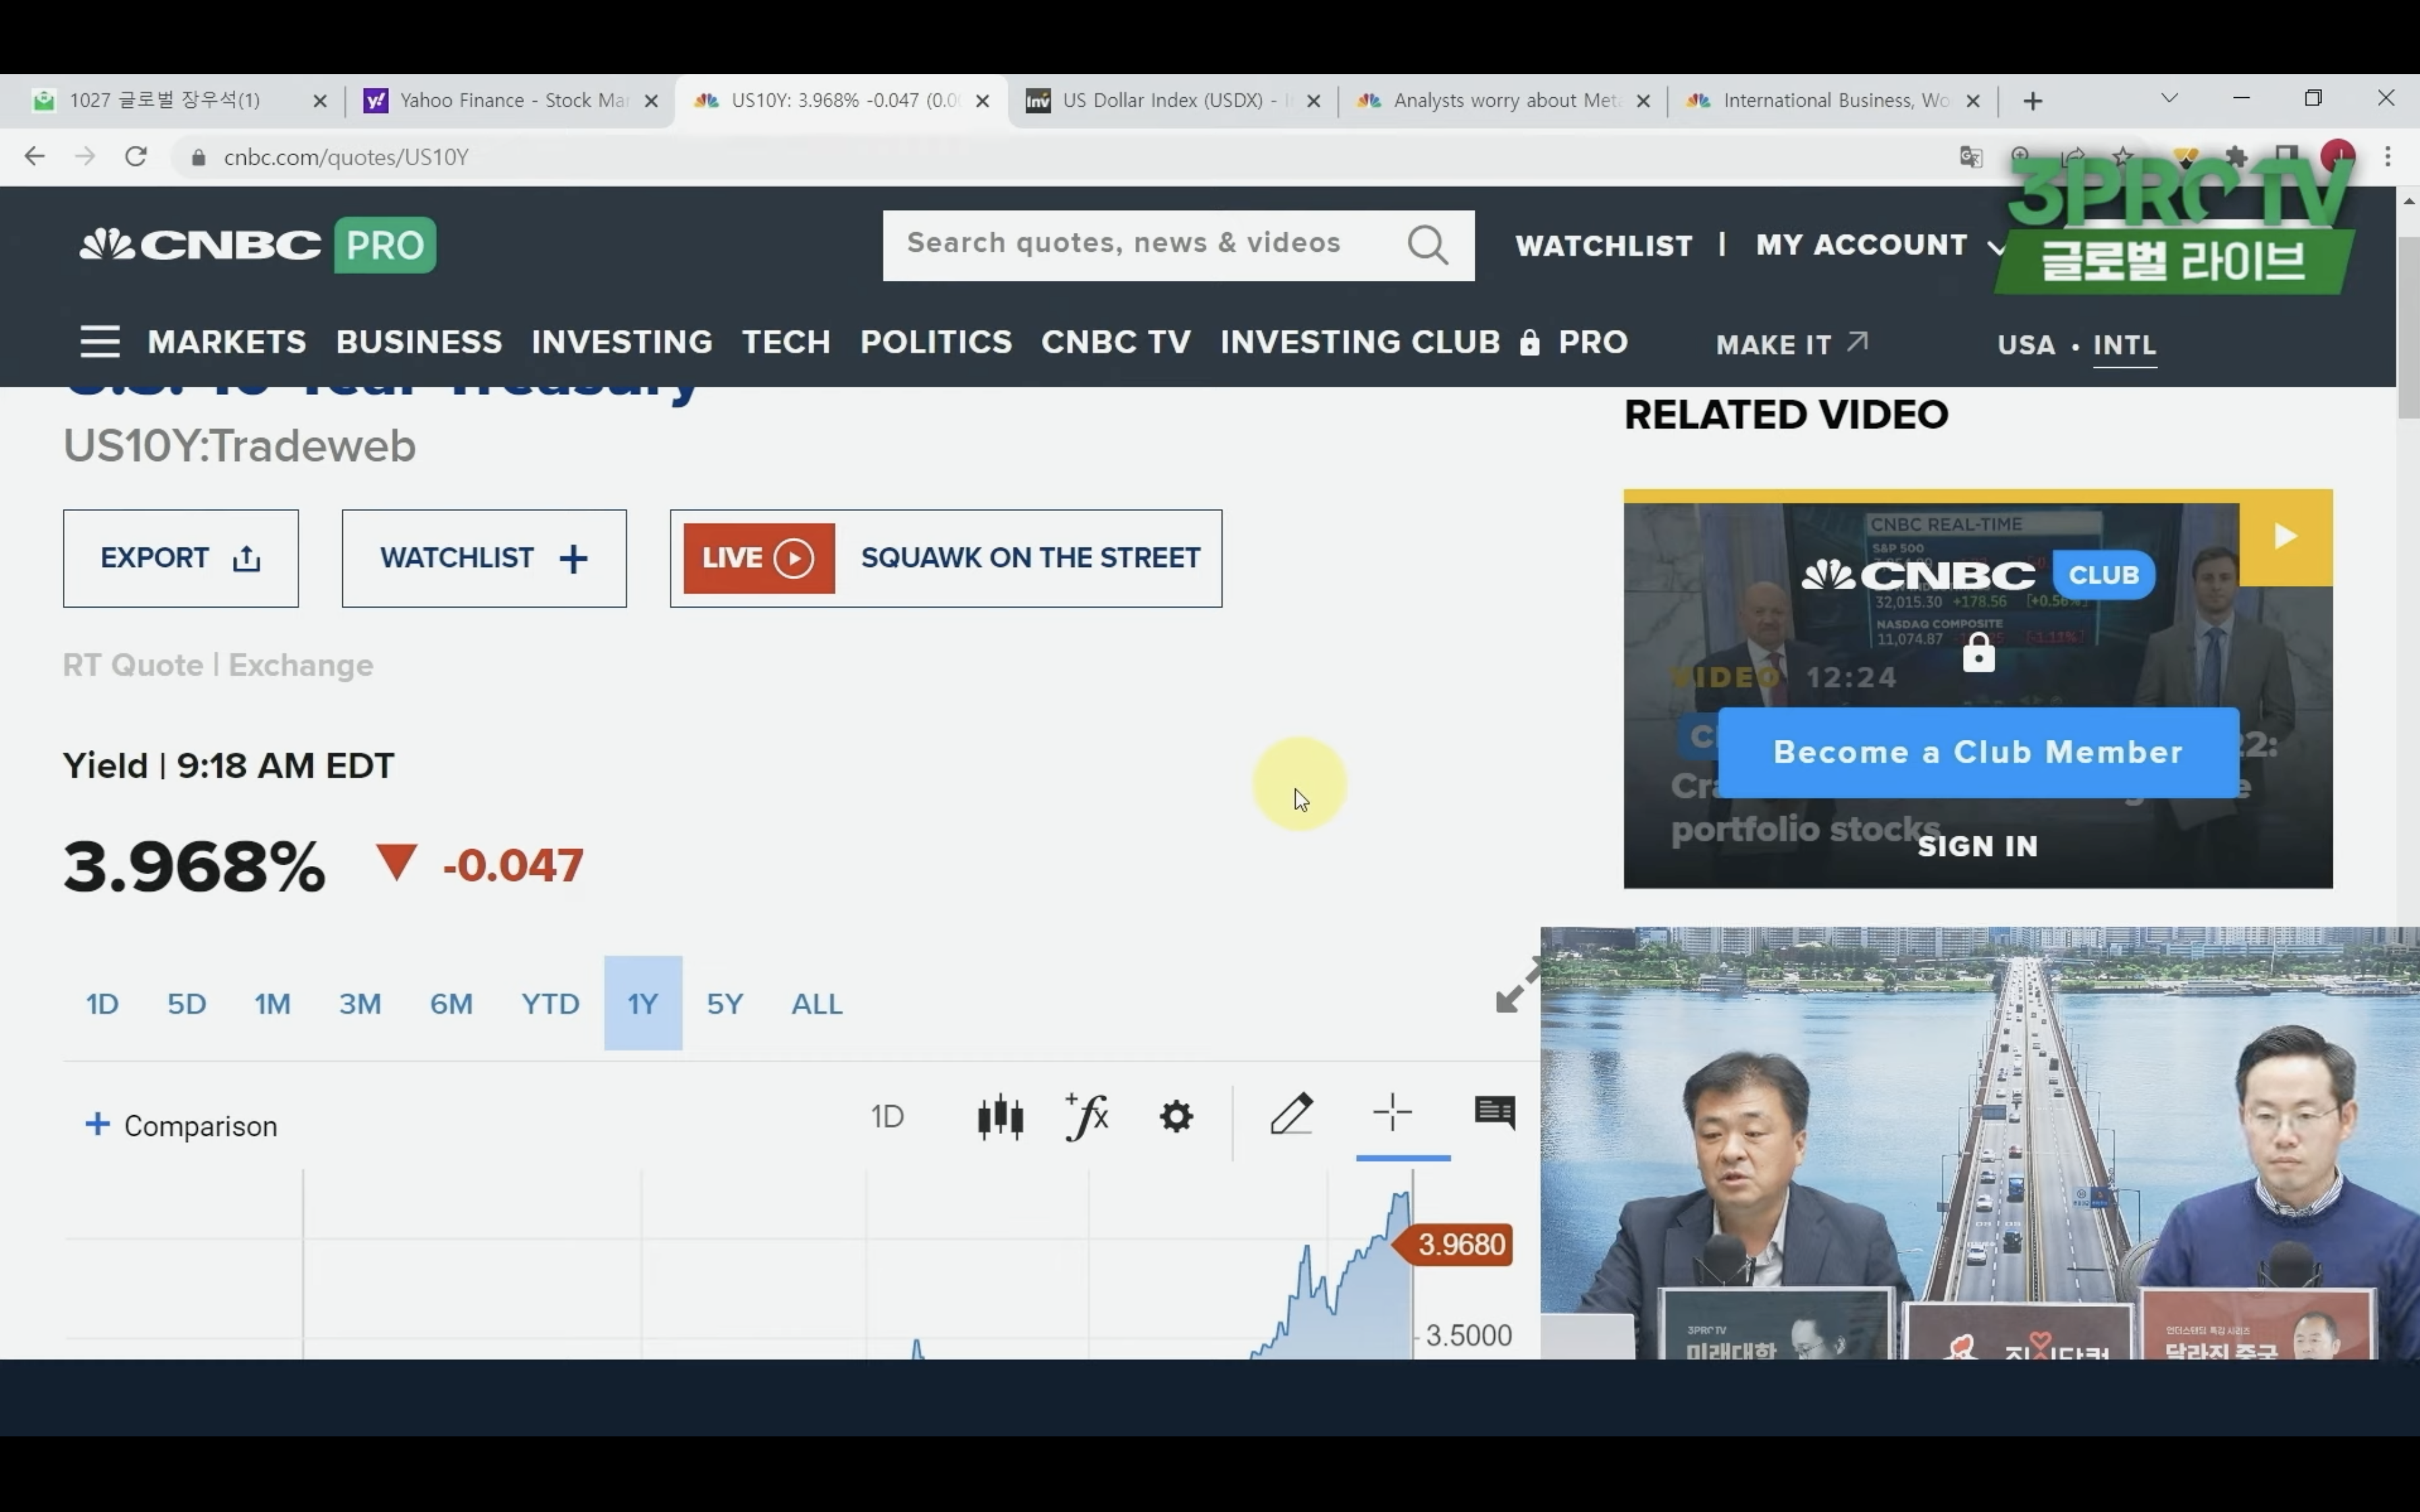Image resolution: width=2420 pixels, height=1512 pixels.
Task: Click the site lock icon
Action: [x=198, y=157]
